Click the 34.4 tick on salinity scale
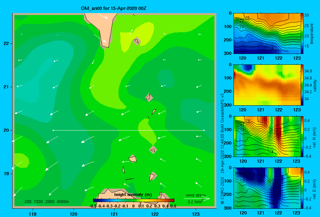 [x=308, y=85]
